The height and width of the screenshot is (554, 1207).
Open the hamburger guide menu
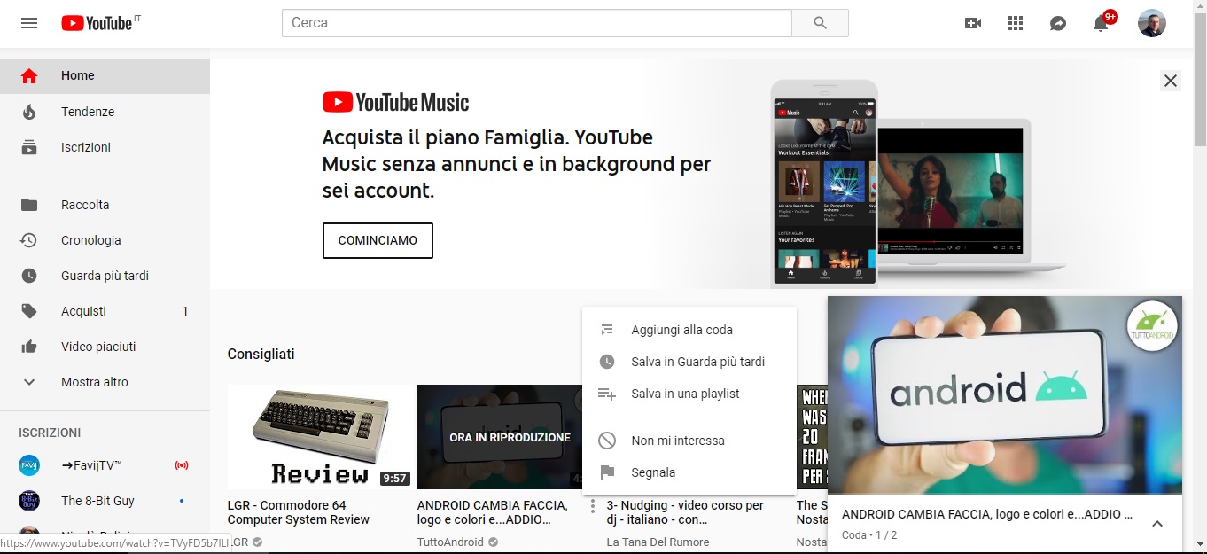point(29,23)
